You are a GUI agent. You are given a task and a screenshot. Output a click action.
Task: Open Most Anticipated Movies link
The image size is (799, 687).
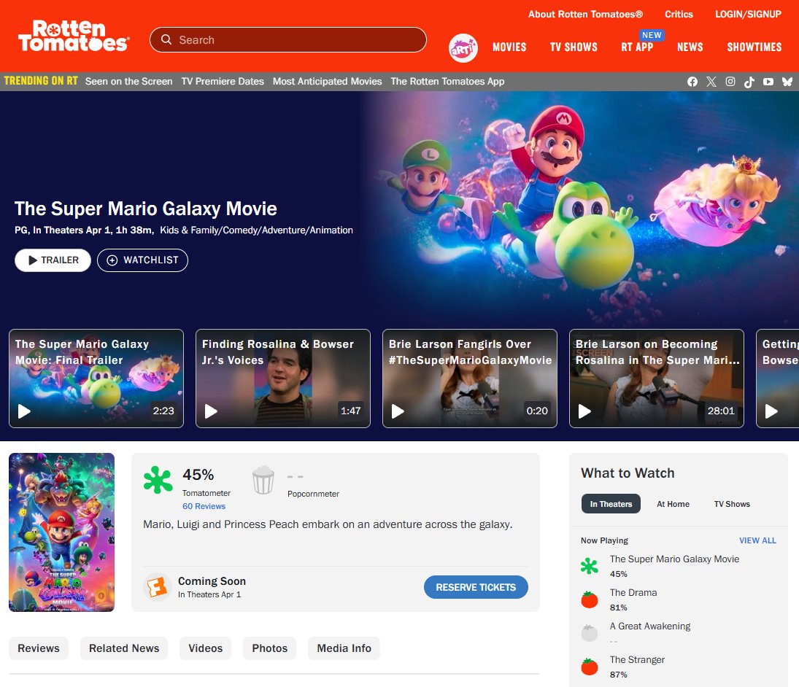[327, 82]
